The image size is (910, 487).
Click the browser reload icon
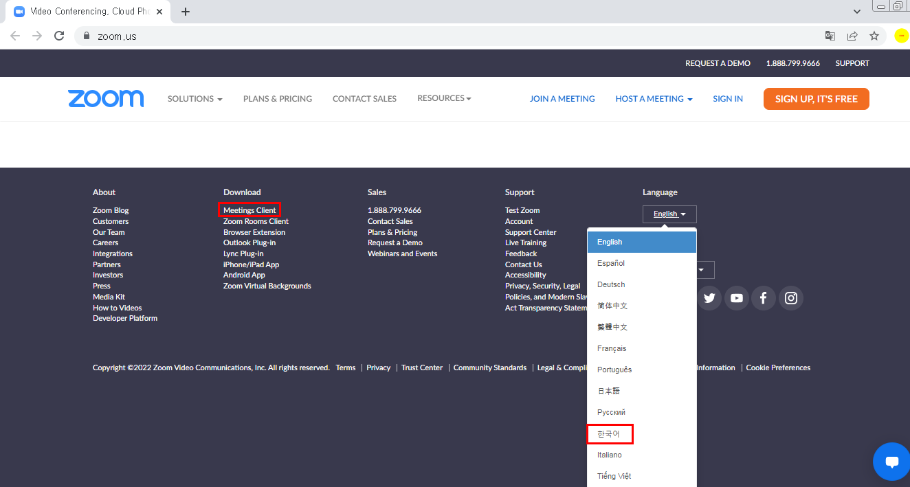tap(59, 36)
